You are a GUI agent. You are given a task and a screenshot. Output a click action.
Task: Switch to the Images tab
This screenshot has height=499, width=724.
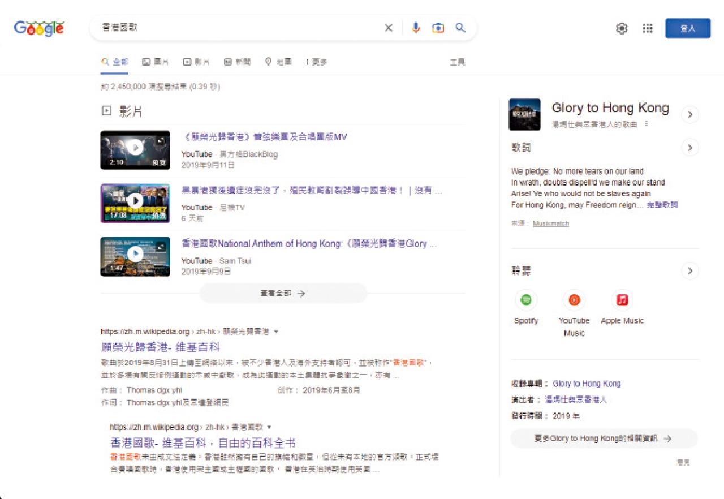click(156, 62)
